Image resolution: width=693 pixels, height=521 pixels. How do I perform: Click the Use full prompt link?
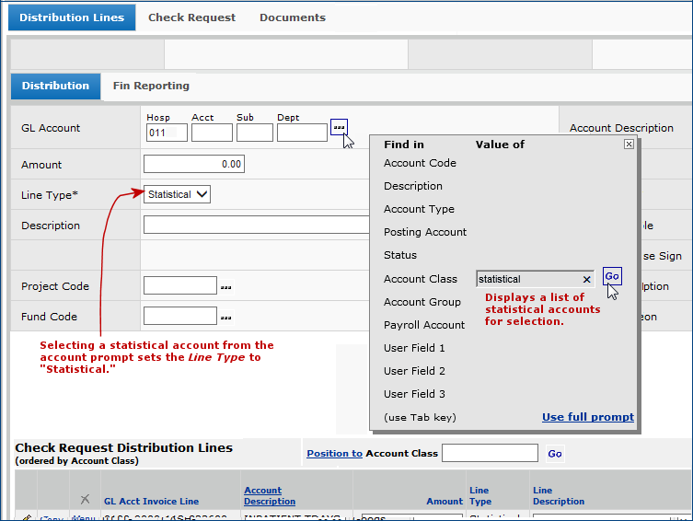click(587, 417)
